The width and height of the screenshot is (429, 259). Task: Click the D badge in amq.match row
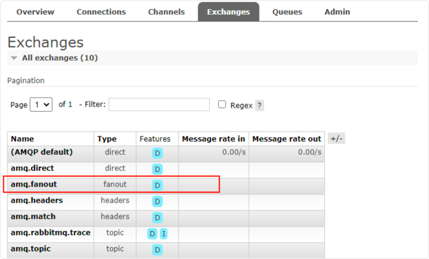(x=157, y=218)
